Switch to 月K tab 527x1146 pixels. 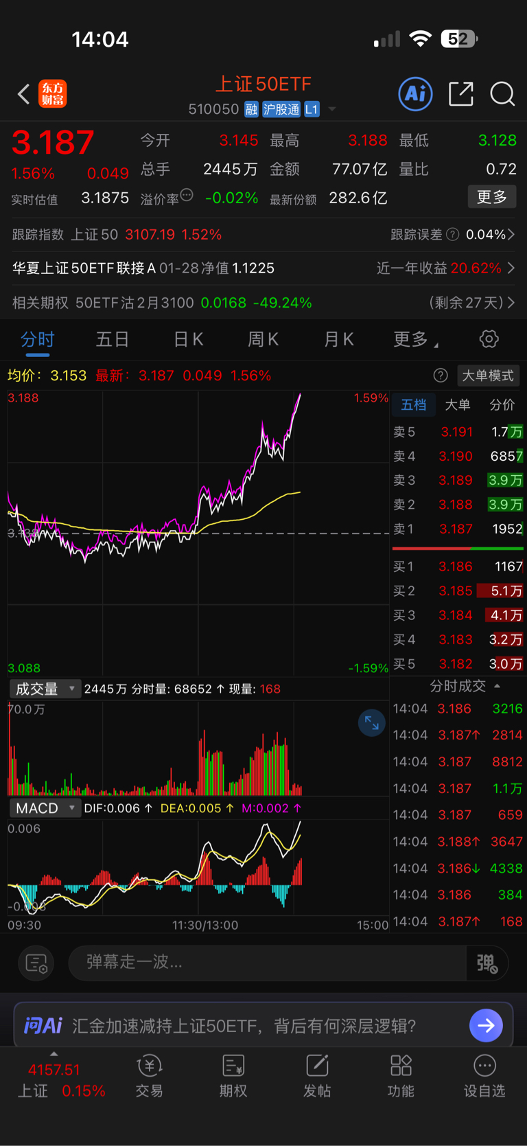tap(338, 339)
